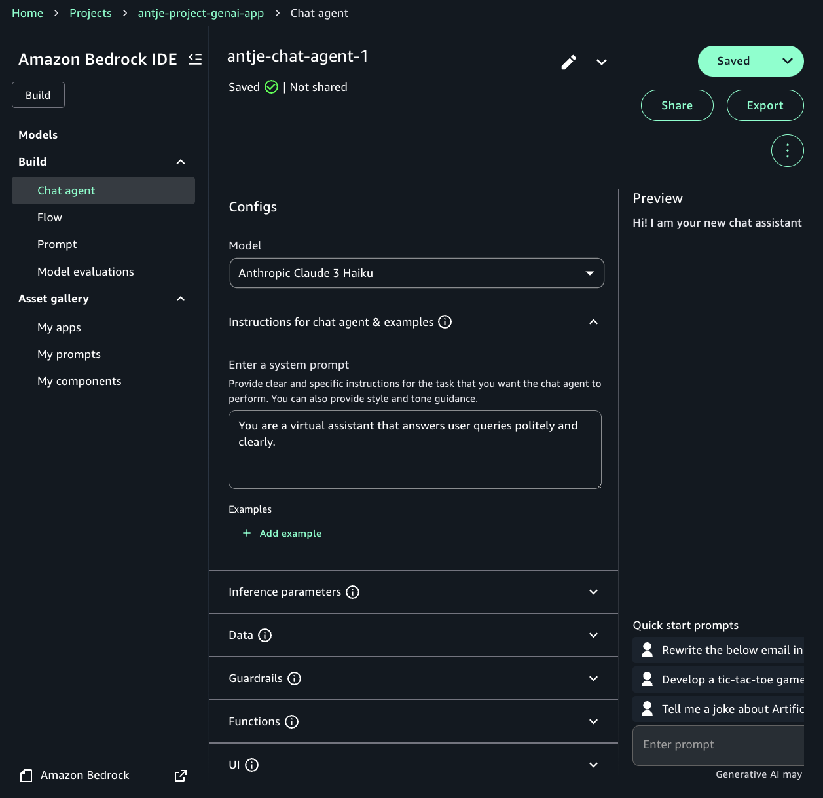Open Flow in the sidebar

coord(50,217)
